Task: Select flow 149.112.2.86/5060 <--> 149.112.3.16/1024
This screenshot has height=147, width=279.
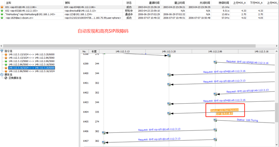Action: 32,71
